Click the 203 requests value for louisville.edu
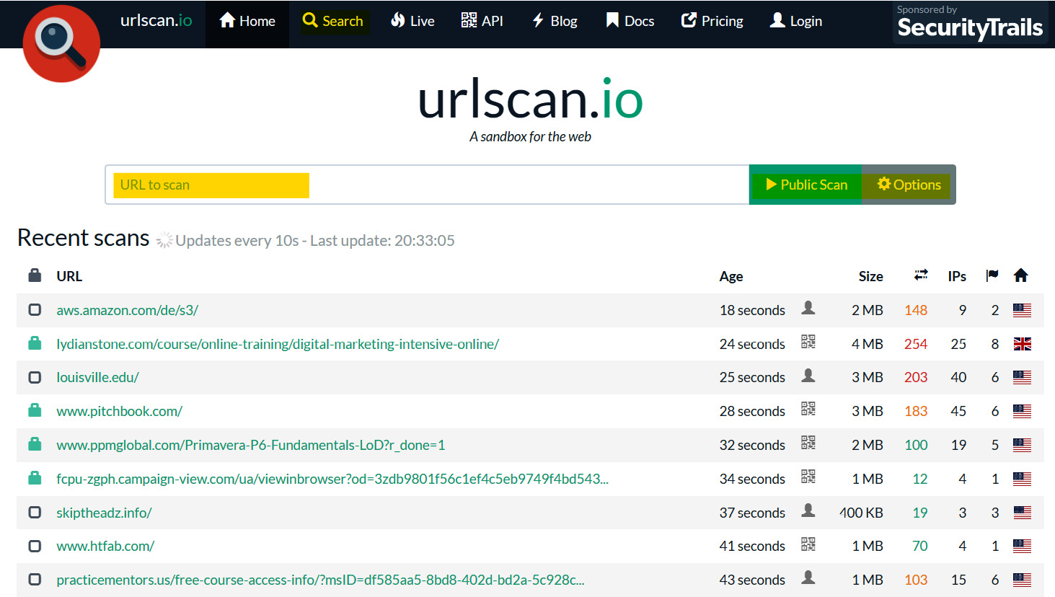Screen dimensions: 1055x597 coord(916,377)
